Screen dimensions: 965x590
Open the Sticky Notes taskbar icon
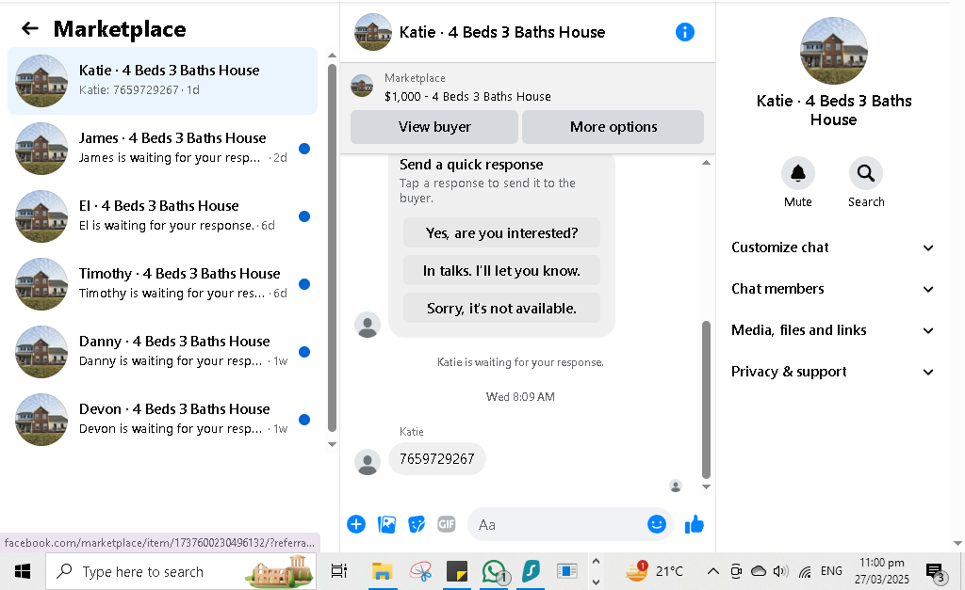(457, 571)
